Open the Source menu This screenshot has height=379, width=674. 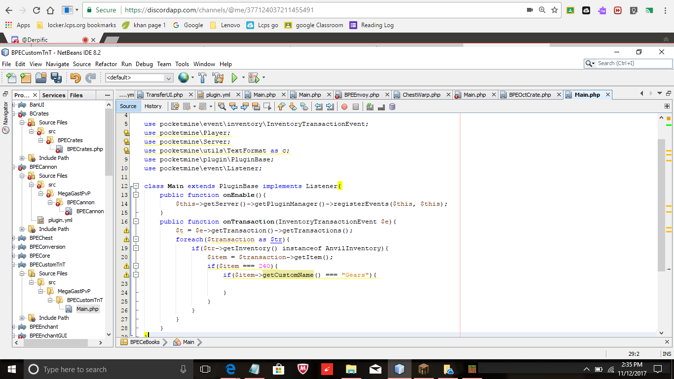(82, 64)
